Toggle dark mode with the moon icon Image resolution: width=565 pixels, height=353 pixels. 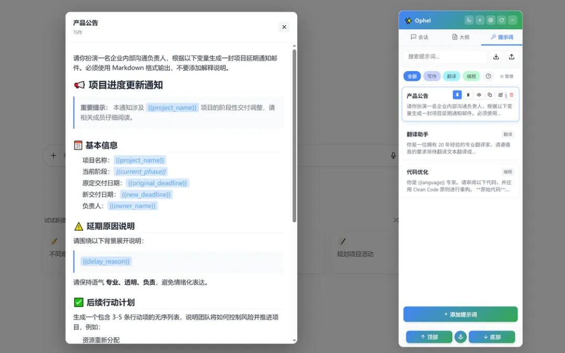[x=469, y=20]
